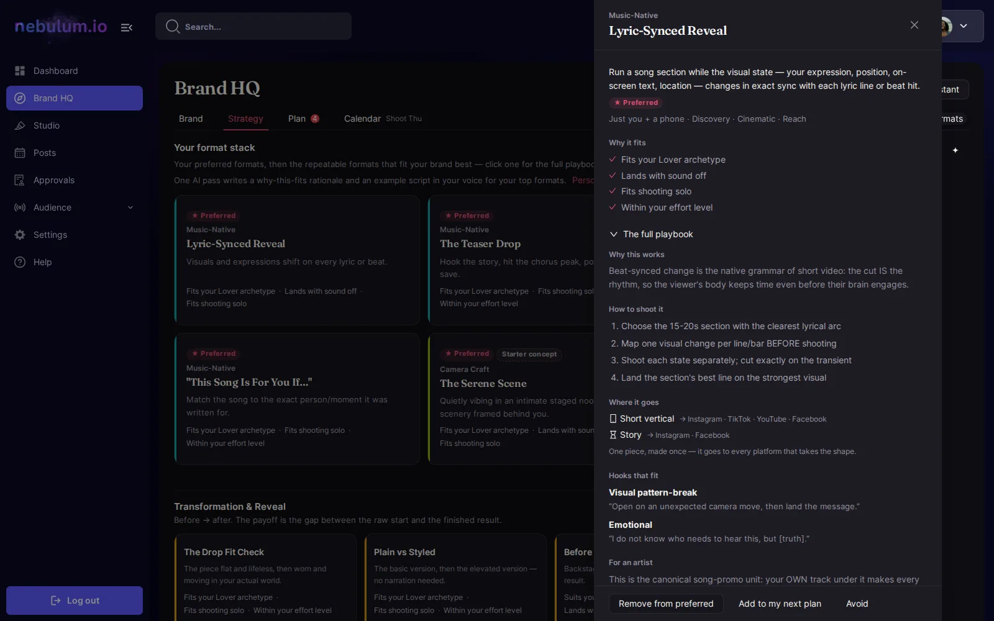Select the Avoid option

[857, 604]
